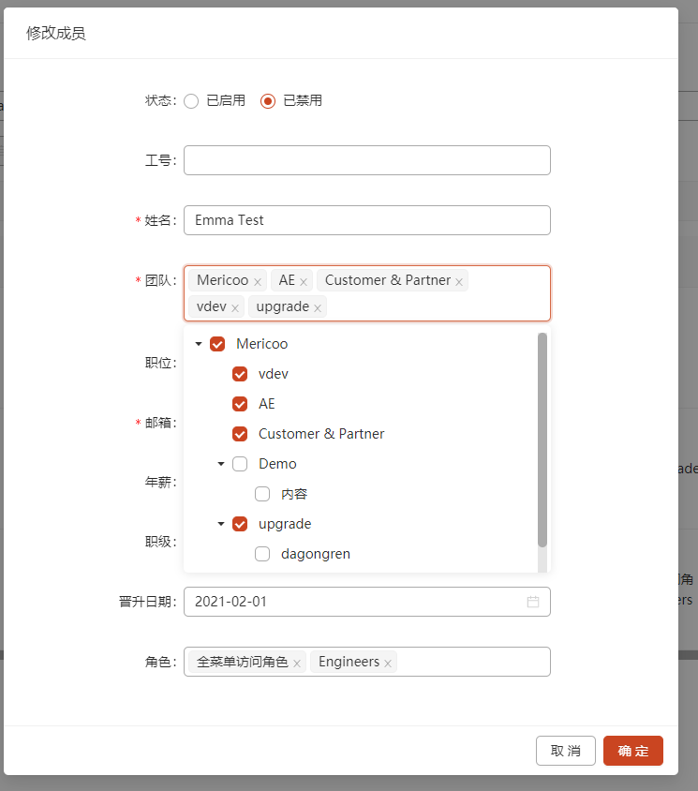This screenshot has width=698, height=791.
Task: Click the 取消 cancel button
Action: pos(565,751)
